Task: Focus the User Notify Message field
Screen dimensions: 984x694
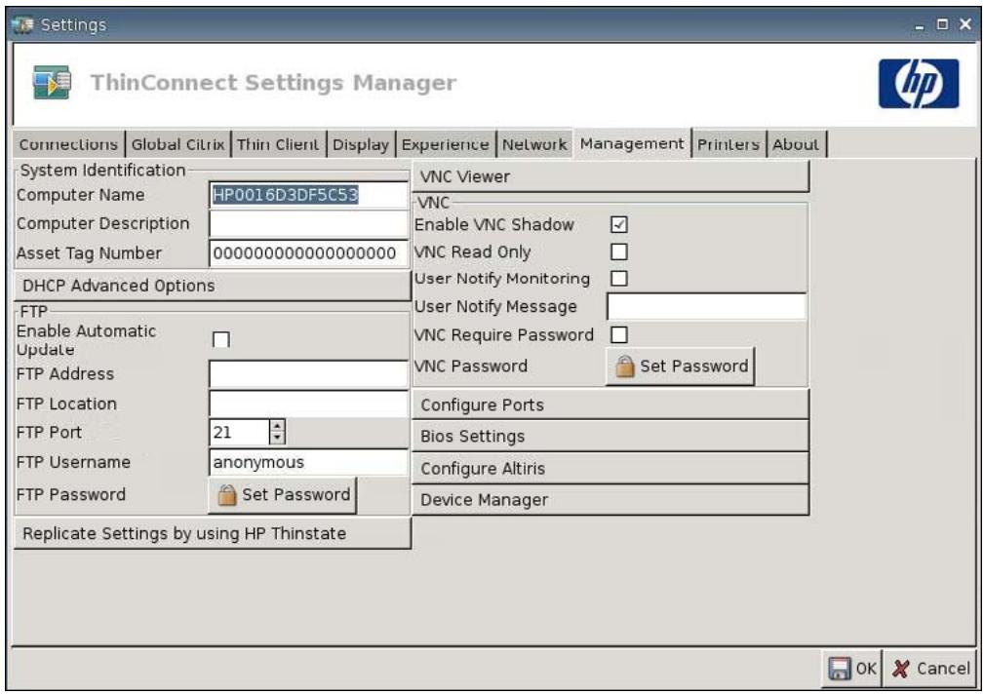Action: (x=707, y=307)
